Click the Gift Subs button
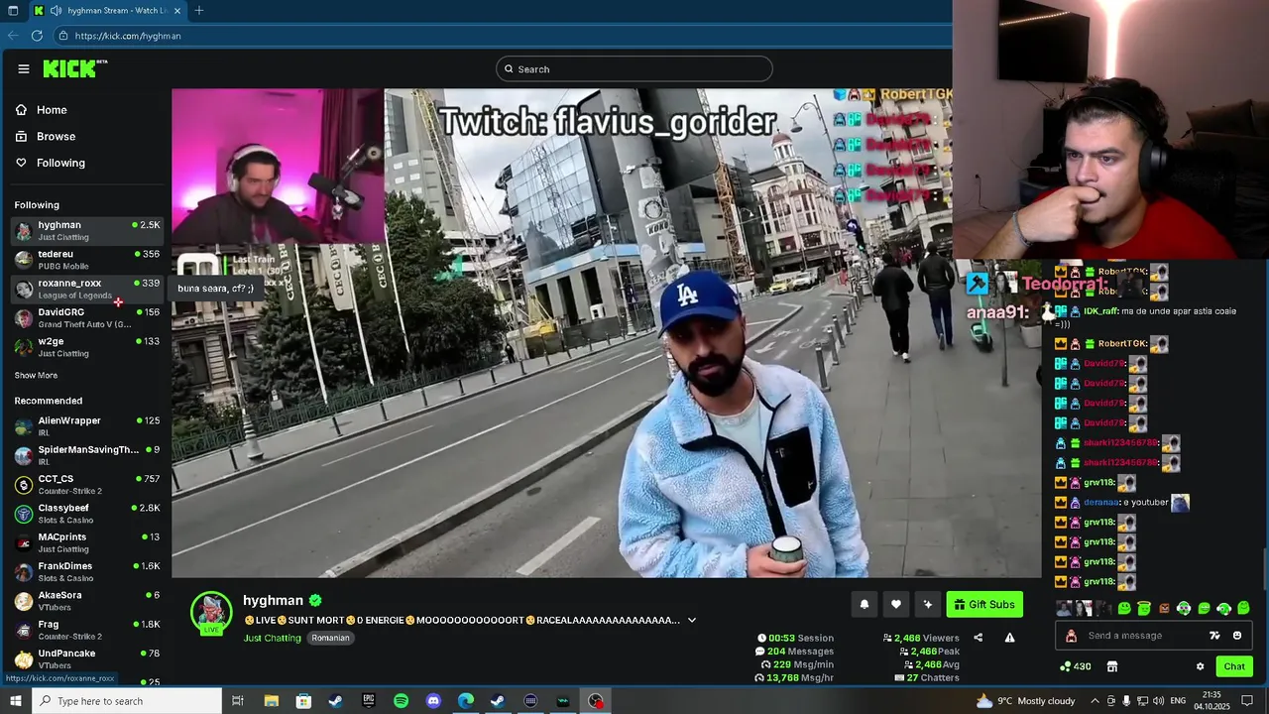The width and height of the screenshot is (1269, 714). (x=984, y=604)
